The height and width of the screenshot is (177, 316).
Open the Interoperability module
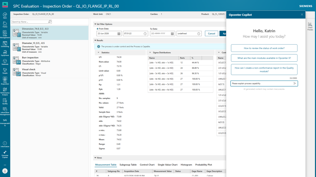(5, 122)
